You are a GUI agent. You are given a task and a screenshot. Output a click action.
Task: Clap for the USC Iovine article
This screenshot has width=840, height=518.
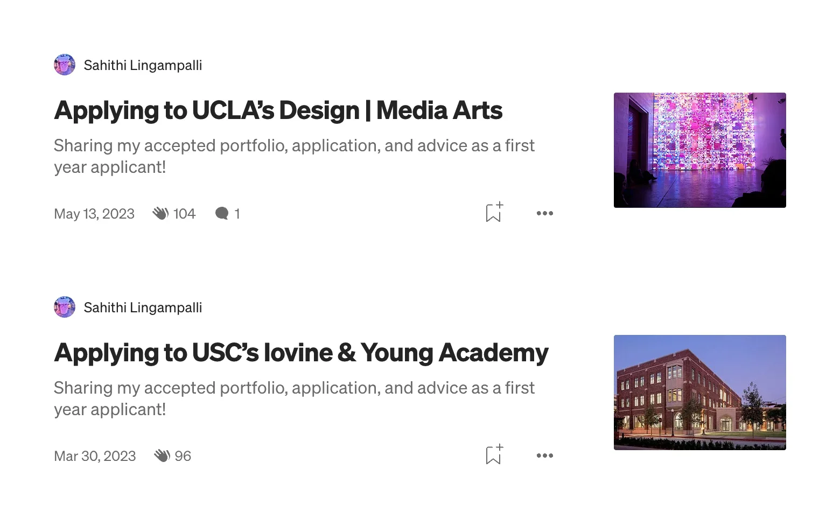[162, 456]
